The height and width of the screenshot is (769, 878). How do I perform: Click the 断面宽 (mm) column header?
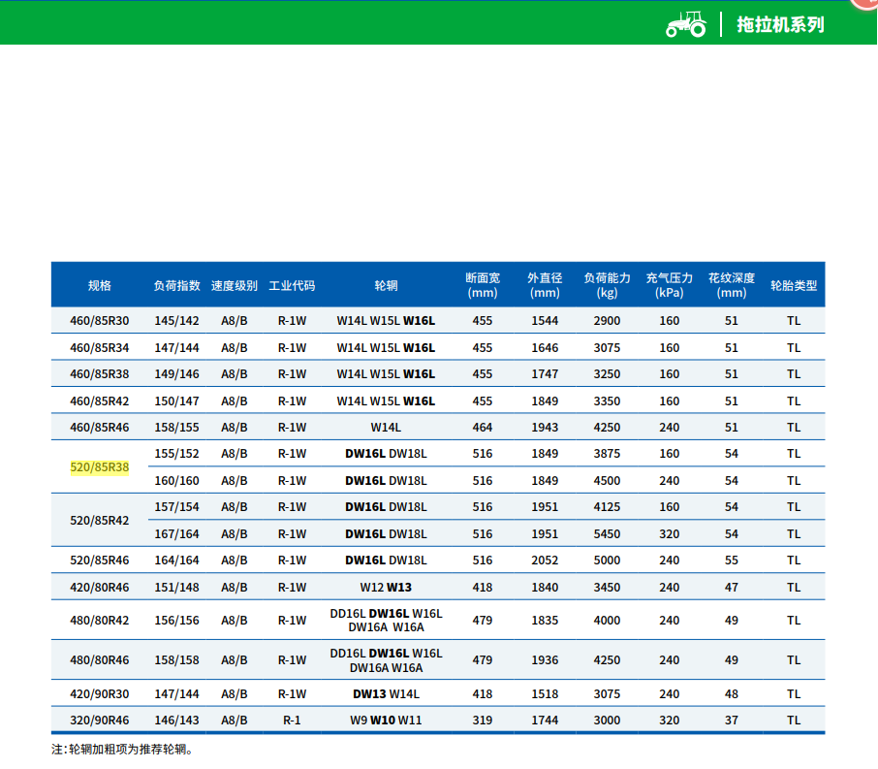482,285
